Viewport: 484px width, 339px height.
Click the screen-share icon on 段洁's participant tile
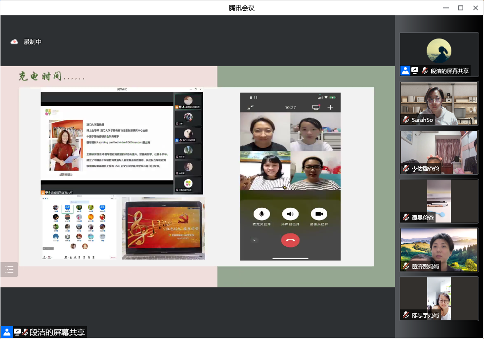pyautogui.click(x=415, y=71)
